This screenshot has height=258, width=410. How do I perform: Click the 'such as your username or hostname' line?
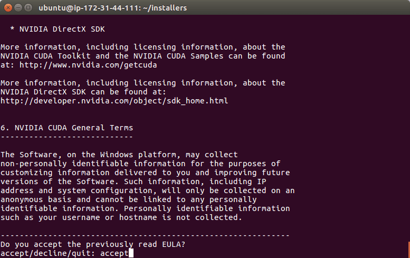[x=121, y=217]
